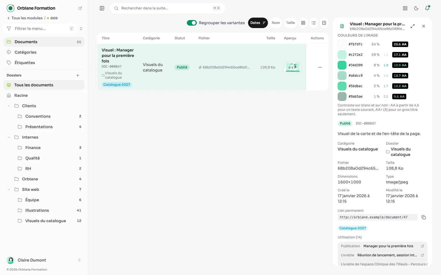Enable selection mode checkbox icon
This screenshot has width=441, height=275.
[x=324, y=23]
